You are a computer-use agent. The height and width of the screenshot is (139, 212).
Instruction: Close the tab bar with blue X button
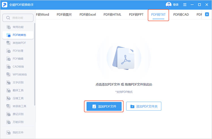click(207, 14)
